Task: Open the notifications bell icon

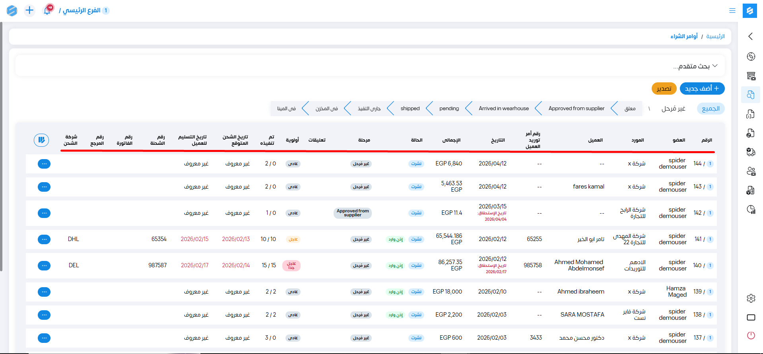Action: (47, 10)
